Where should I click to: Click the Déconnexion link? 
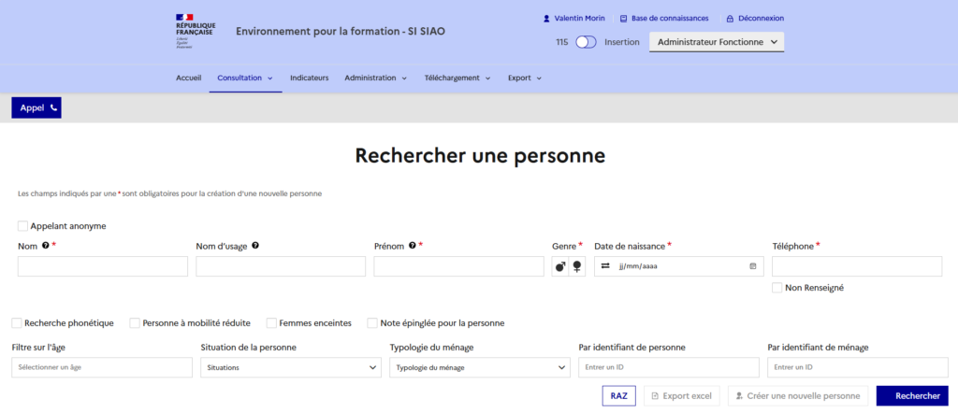coord(755,19)
